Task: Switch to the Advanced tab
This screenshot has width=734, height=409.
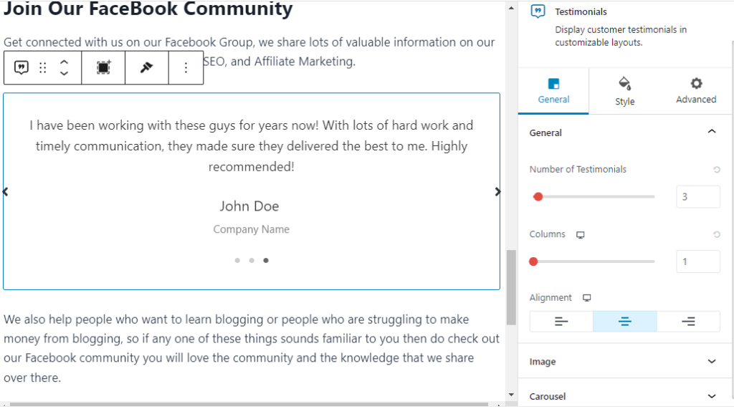Action: click(x=695, y=91)
